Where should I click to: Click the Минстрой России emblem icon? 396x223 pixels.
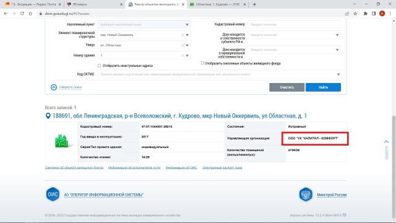[x=306, y=194]
